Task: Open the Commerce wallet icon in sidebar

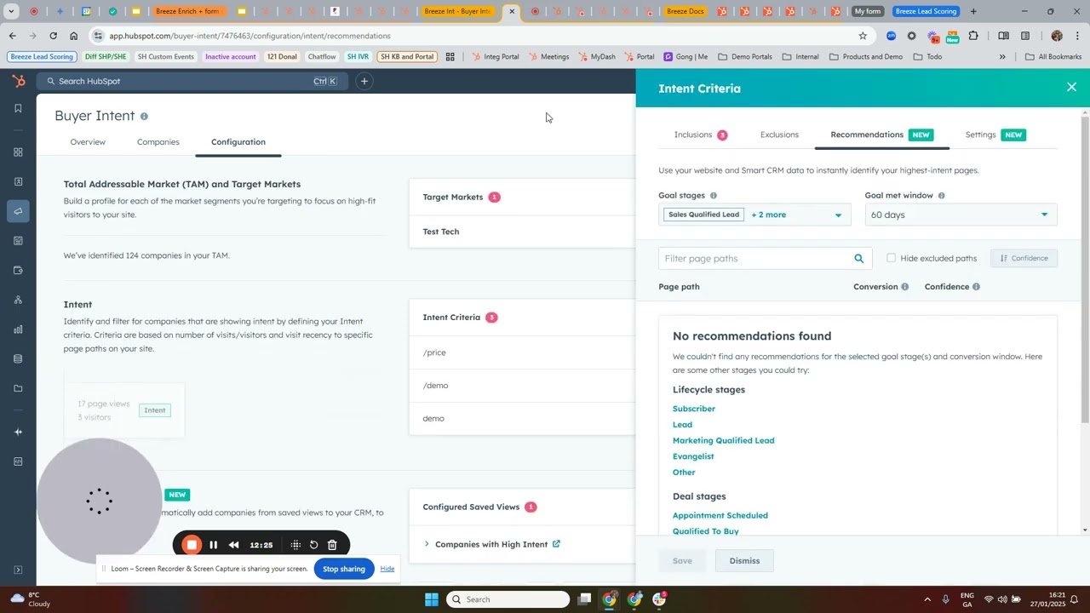Action: click(x=18, y=271)
